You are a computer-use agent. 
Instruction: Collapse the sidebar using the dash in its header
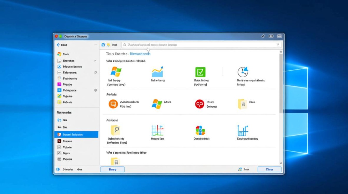(x=95, y=45)
